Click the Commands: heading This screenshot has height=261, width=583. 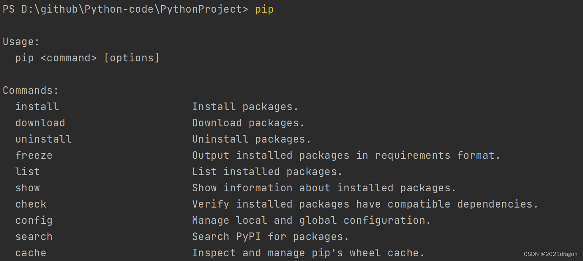(30, 90)
